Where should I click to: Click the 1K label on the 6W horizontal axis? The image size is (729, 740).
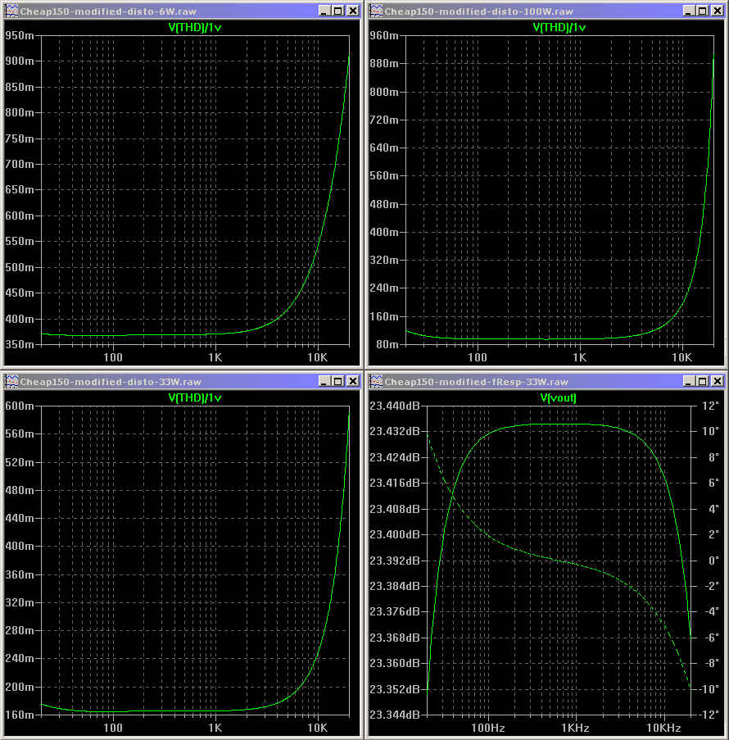point(215,357)
